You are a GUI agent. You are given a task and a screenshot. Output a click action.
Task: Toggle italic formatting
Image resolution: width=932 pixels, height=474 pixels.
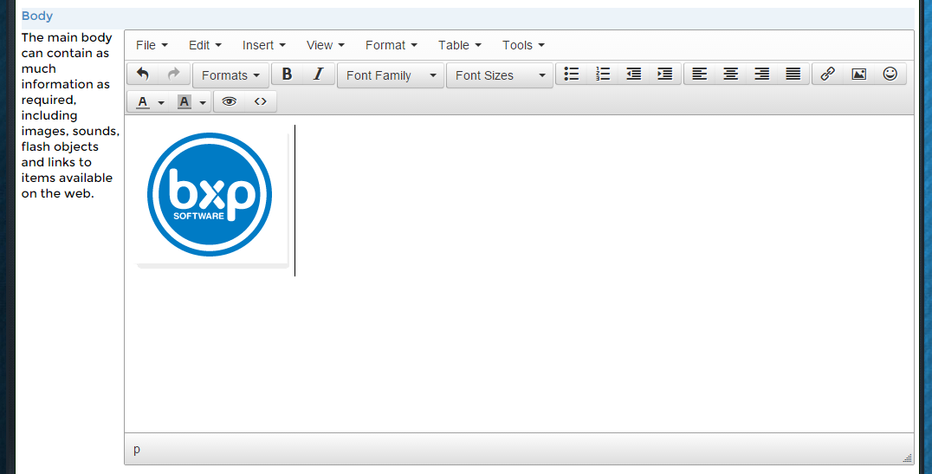pyautogui.click(x=319, y=75)
